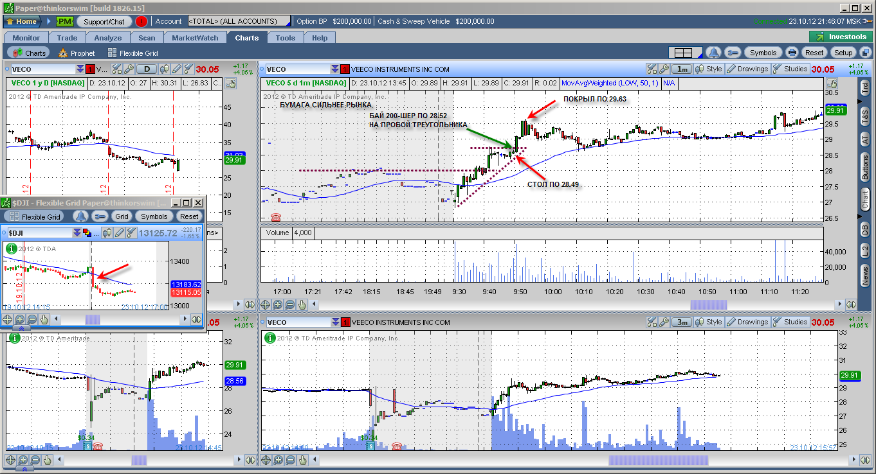The width and height of the screenshot is (876, 474).
Task: Toggle chart expansion arrows at VECO 1m bottom-right
Action: click(x=852, y=305)
